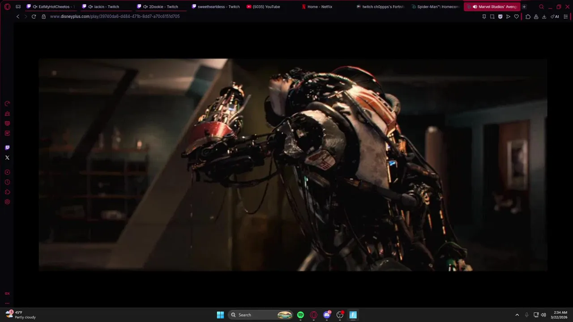Open Twitch panel in sidebar
Screen dimensions: 573x322
click(7, 148)
